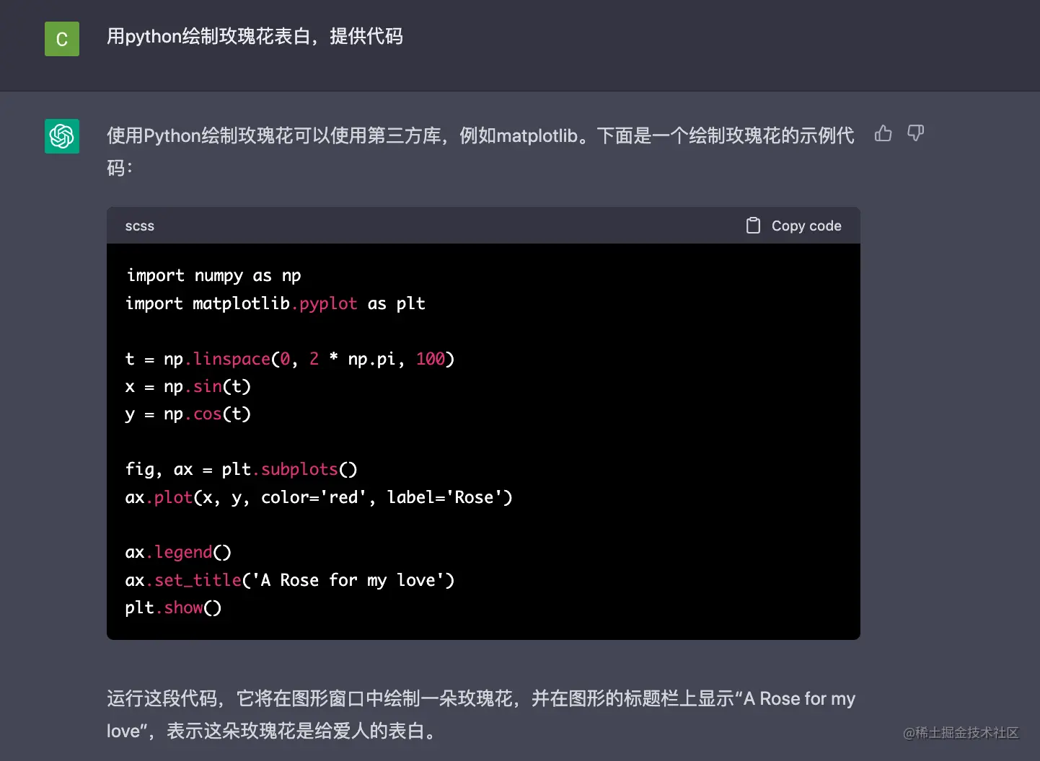Viewport: 1040px width, 761px height.
Task: Click the ax.set_title code line
Action: point(290,580)
